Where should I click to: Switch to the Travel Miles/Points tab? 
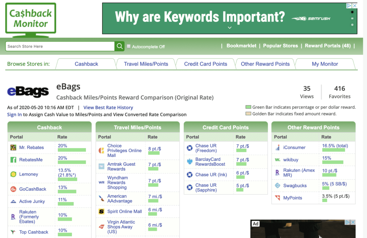click(146, 64)
